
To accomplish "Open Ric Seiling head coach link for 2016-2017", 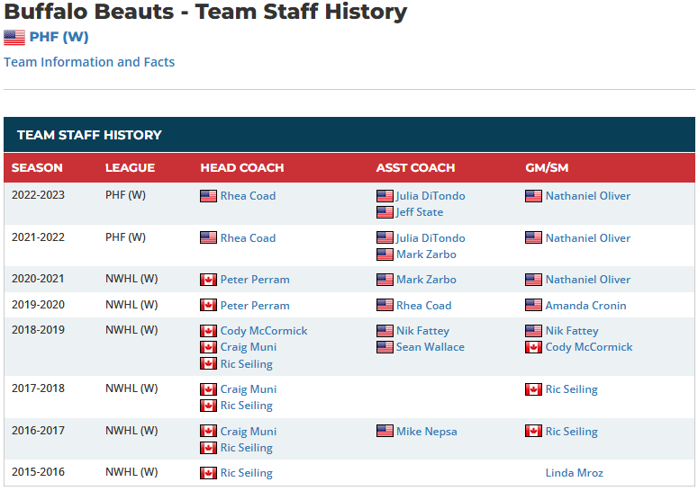I will pyautogui.click(x=247, y=448).
